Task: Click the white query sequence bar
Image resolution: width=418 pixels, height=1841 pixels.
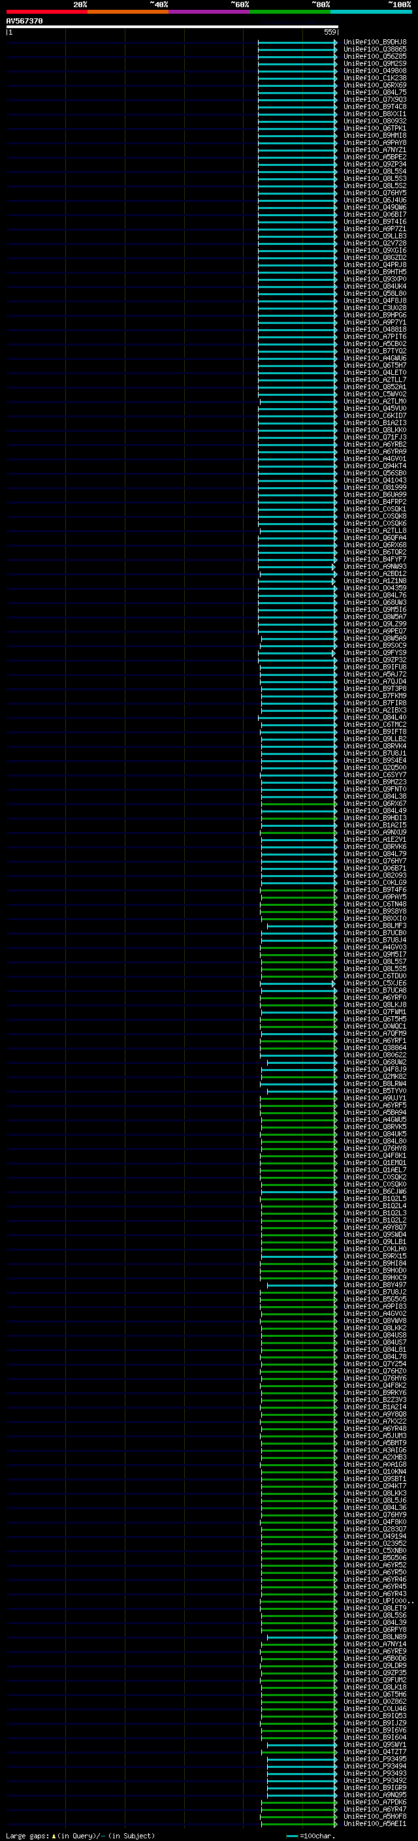Action: (x=172, y=27)
